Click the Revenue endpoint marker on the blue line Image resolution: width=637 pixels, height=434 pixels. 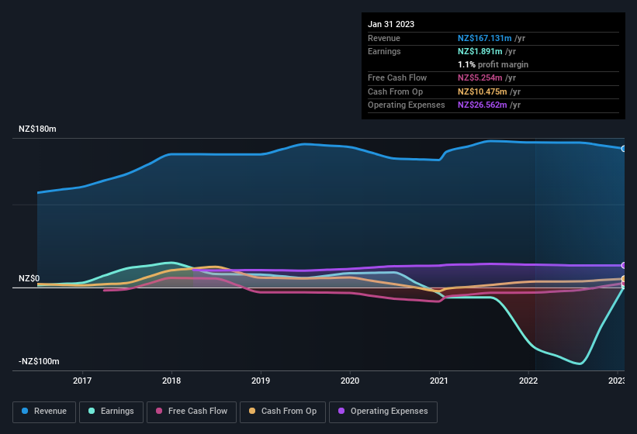[624, 149]
